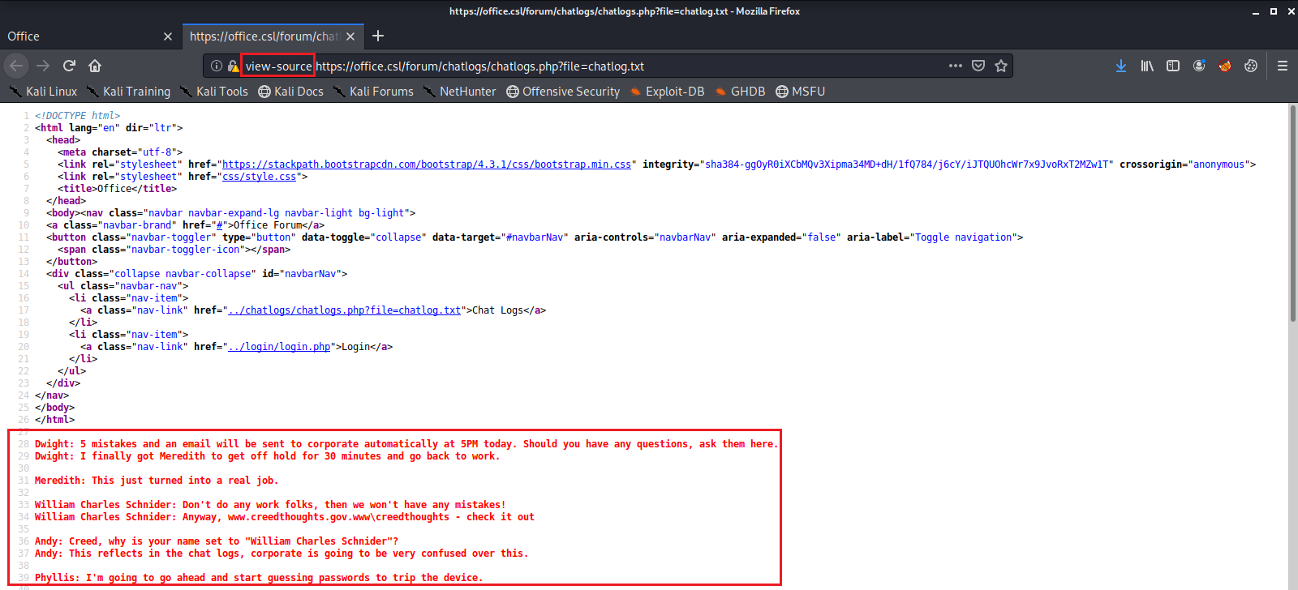This screenshot has height=590, width=1298.
Task: Click "Andy: This reflects in the chat logs" line
Action: [x=282, y=554]
